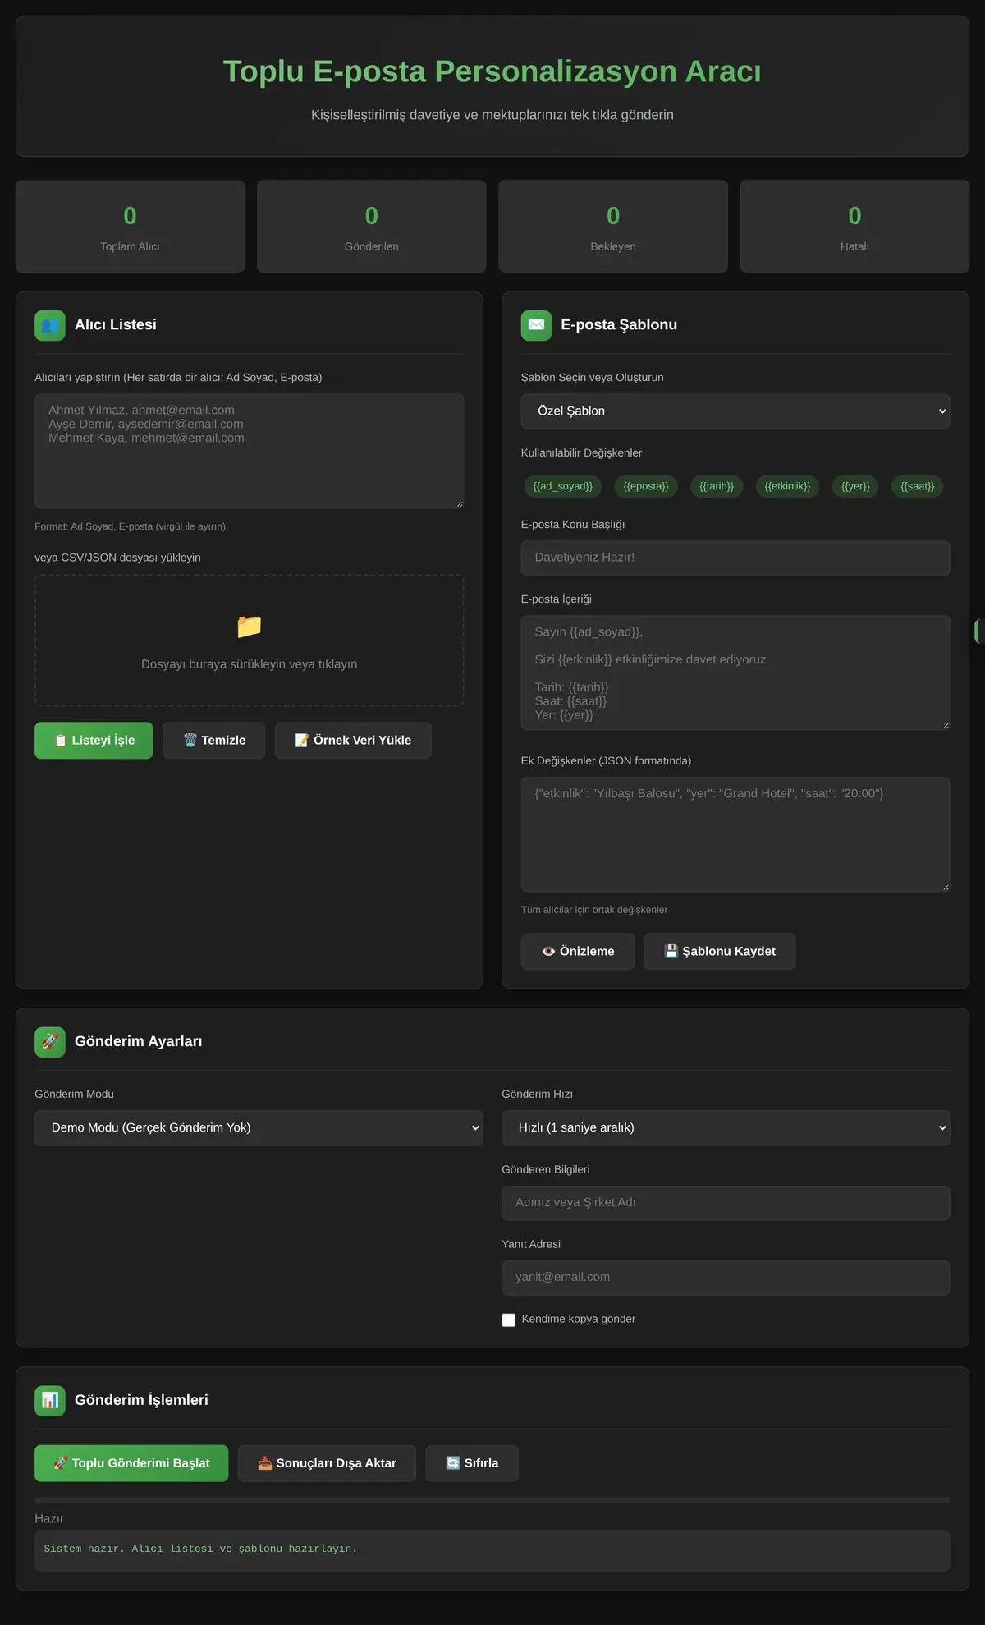Click the 'Sistem hazır' log message
Viewport: 985px width, 1625px height.
click(x=200, y=1549)
